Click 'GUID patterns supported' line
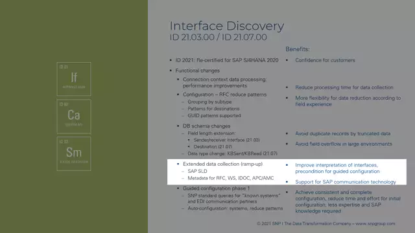Screen dimensions: 415x233 (214, 115)
